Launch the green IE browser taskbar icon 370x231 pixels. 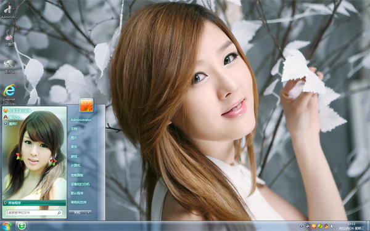22,226
